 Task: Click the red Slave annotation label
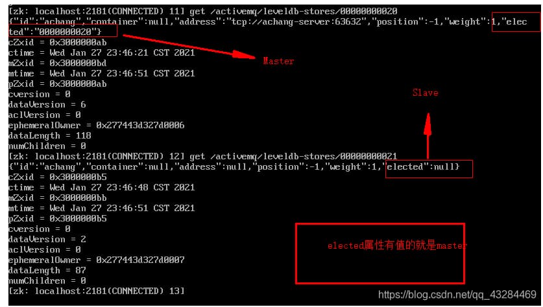click(x=426, y=93)
